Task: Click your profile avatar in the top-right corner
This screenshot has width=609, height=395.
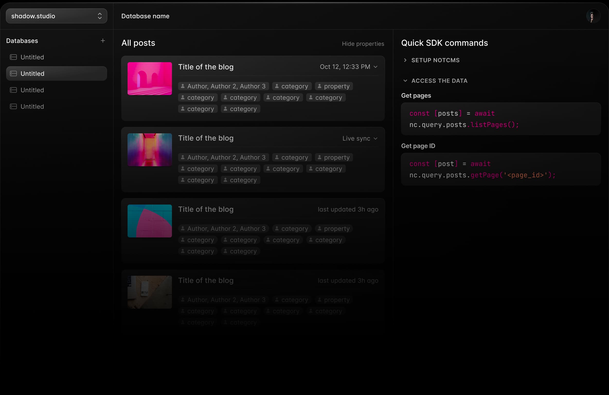Action: [x=593, y=16]
